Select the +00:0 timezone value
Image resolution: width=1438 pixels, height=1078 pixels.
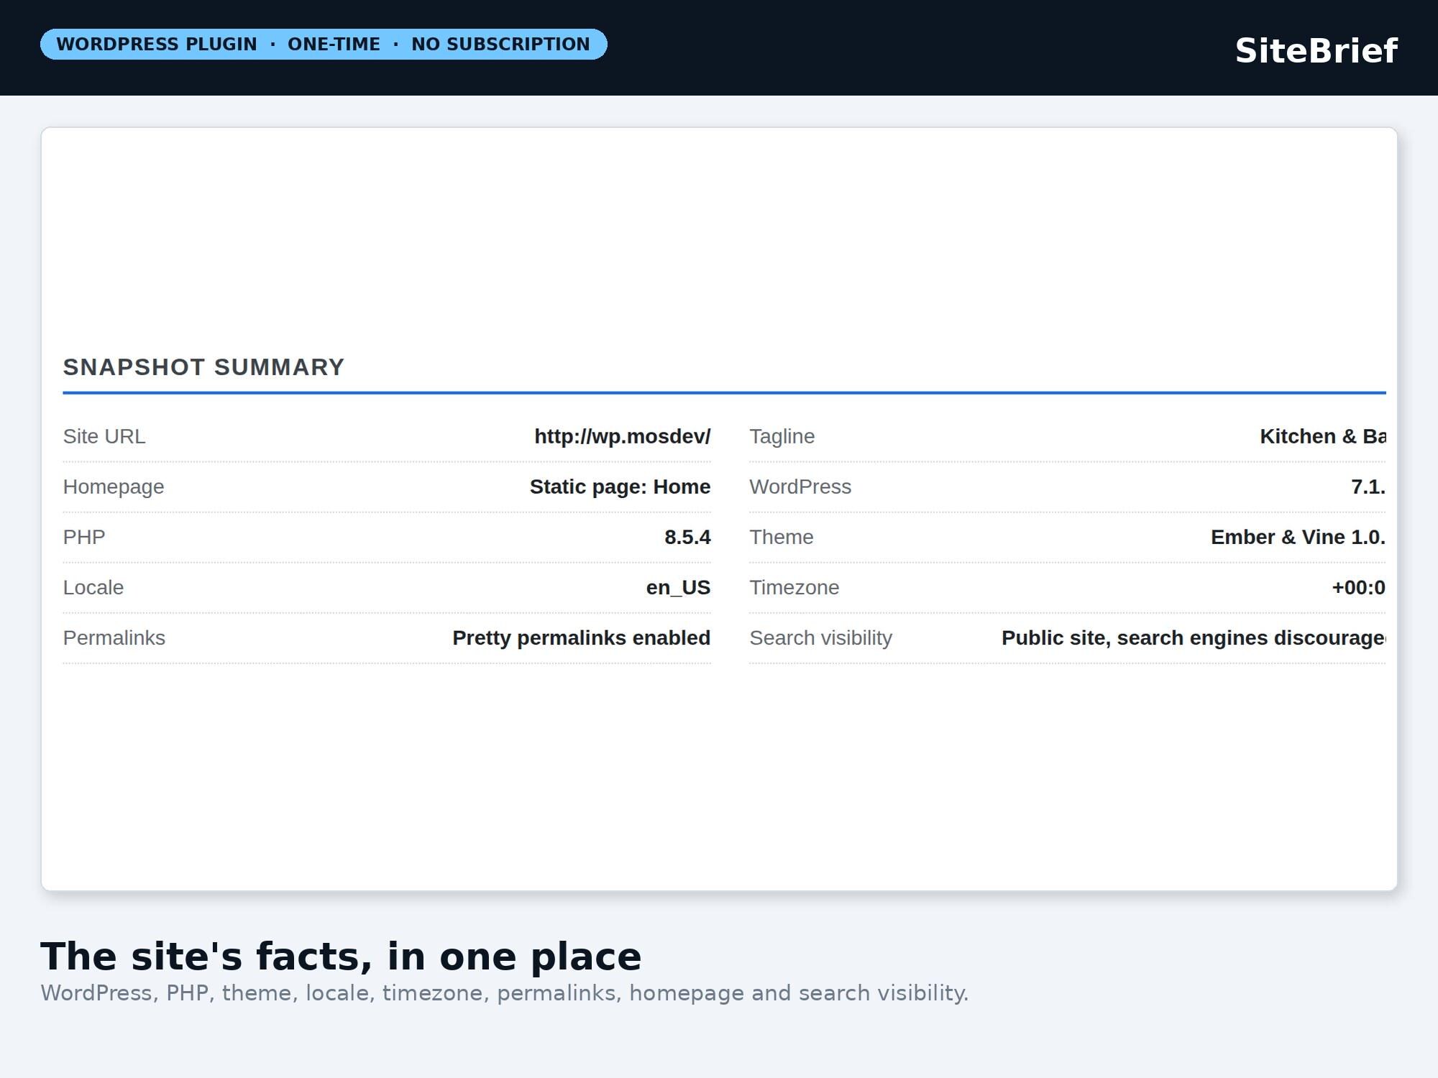1358,587
